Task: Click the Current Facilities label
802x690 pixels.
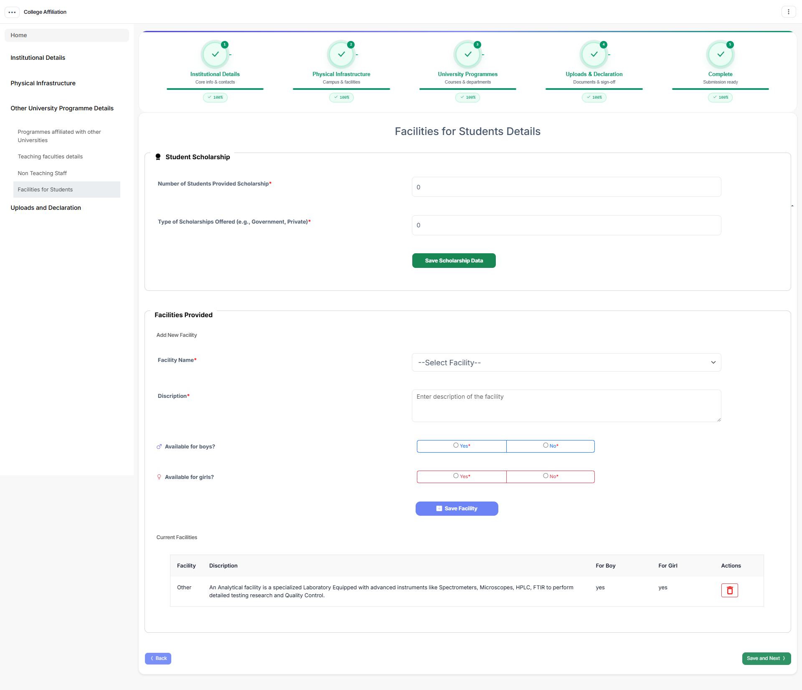Action: click(x=177, y=537)
